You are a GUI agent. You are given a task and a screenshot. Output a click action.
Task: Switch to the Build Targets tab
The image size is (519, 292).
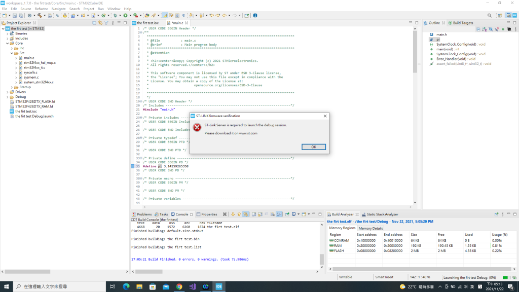point(461,23)
